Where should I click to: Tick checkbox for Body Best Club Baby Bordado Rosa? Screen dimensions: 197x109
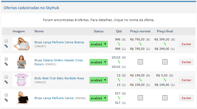[x=6, y=77]
